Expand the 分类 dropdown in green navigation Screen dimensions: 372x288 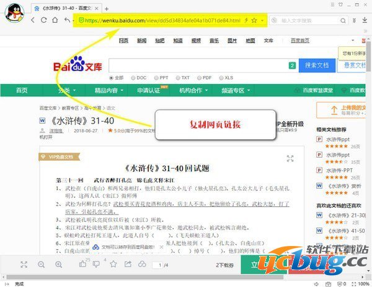coord(74,90)
